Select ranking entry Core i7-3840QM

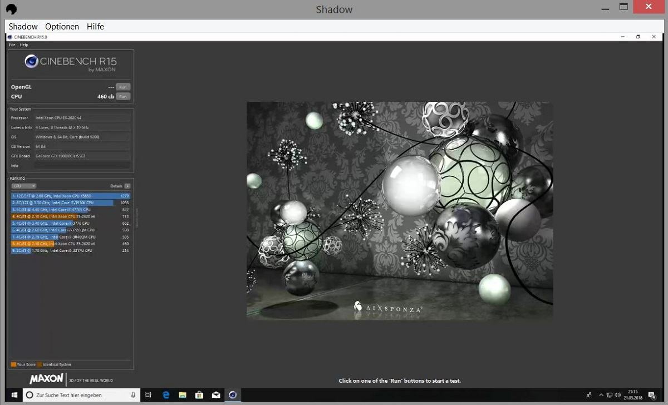[71, 237]
